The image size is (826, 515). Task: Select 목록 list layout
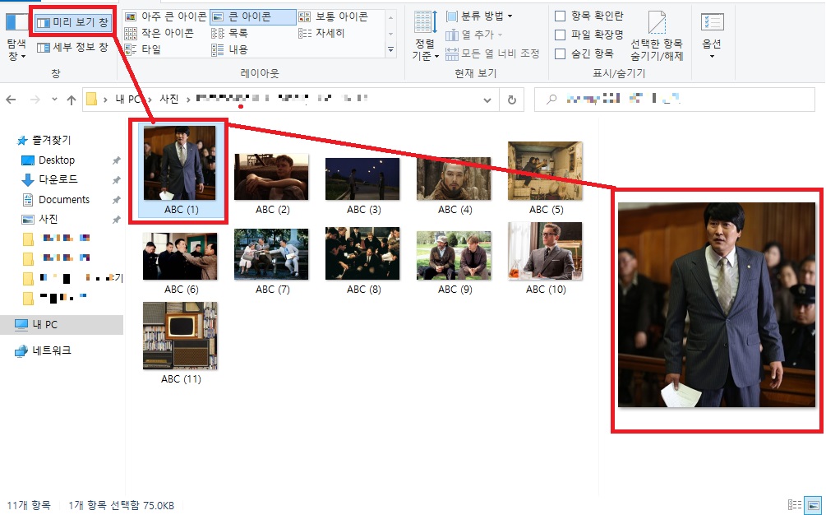pyautogui.click(x=229, y=33)
